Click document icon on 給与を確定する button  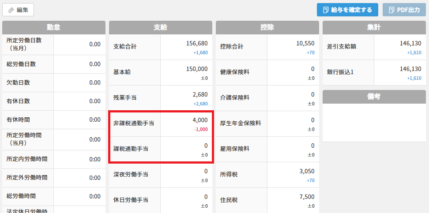[326, 10]
